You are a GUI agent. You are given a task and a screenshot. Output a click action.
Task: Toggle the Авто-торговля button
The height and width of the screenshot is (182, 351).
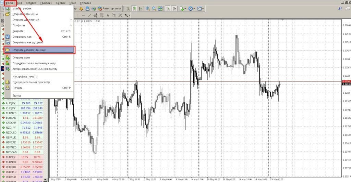point(109,9)
